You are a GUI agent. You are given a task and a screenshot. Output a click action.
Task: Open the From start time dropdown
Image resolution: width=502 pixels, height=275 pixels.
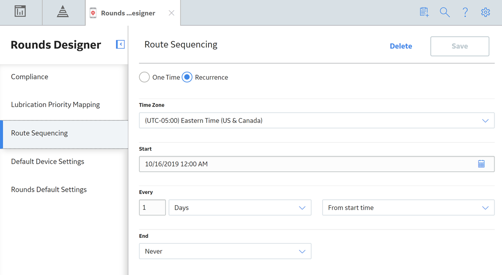[408, 208]
